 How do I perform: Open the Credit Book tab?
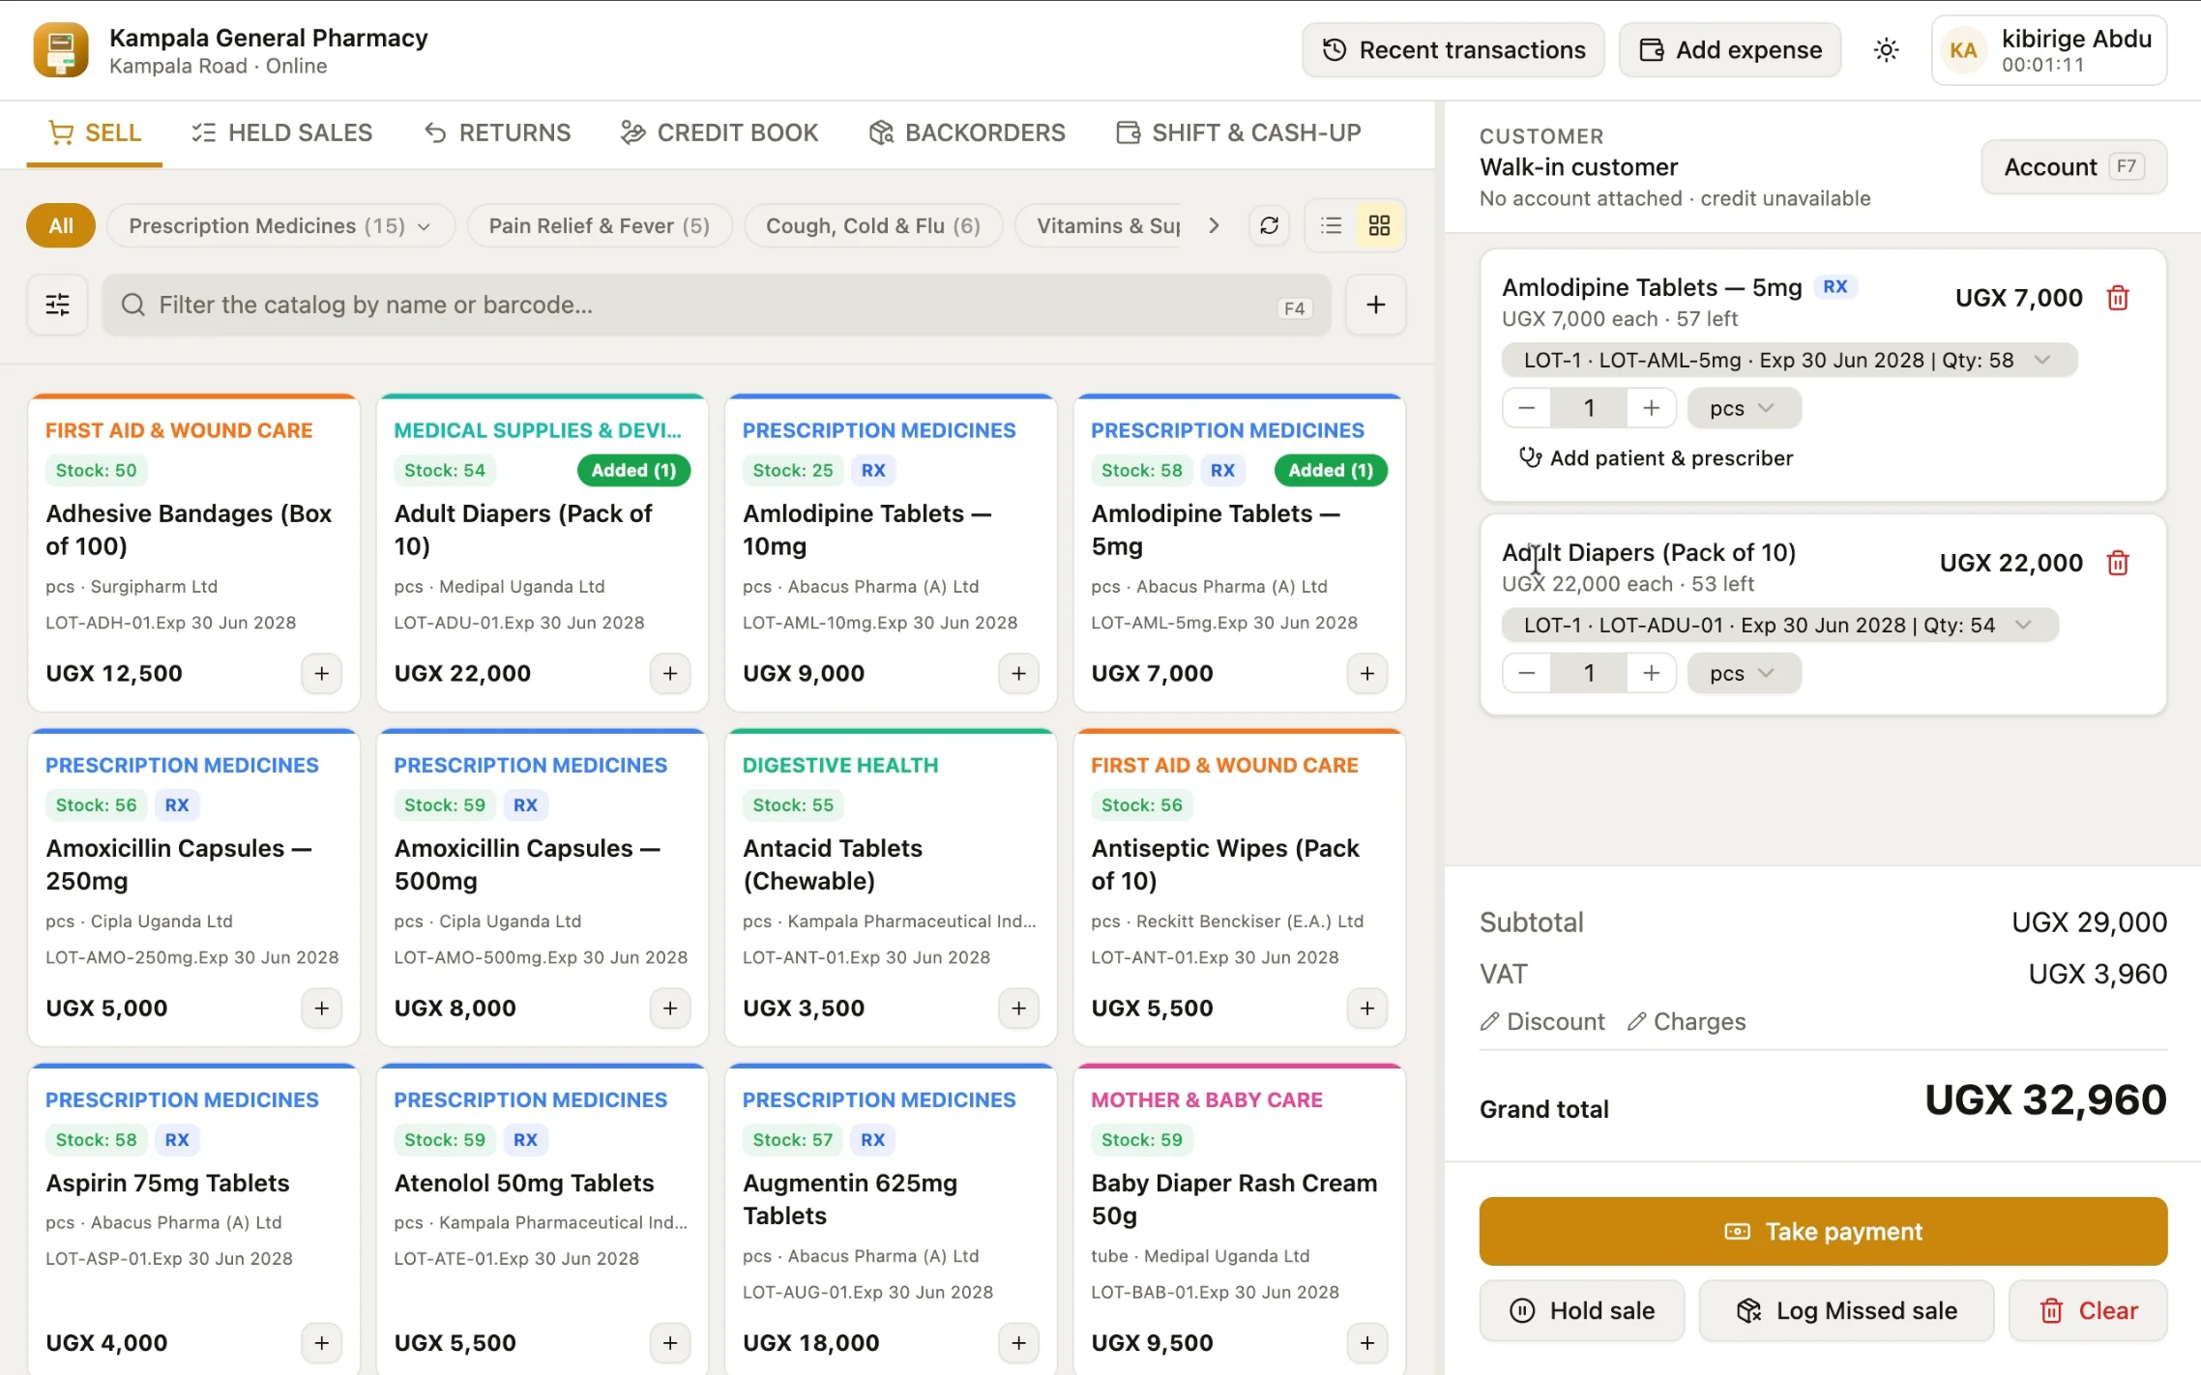point(719,132)
